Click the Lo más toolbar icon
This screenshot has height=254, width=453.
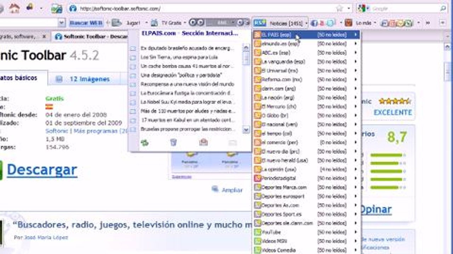pyautogui.click(x=349, y=23)
